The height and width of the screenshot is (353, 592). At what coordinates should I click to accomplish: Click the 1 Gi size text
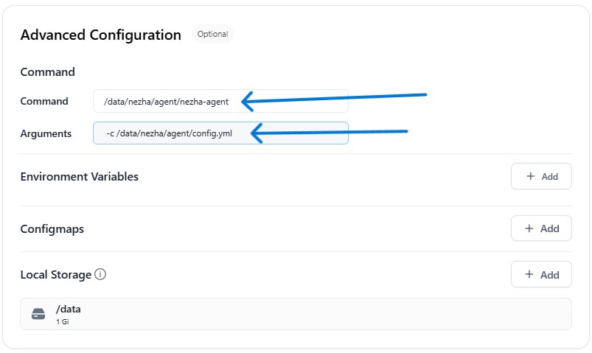(x=62, y=321)
